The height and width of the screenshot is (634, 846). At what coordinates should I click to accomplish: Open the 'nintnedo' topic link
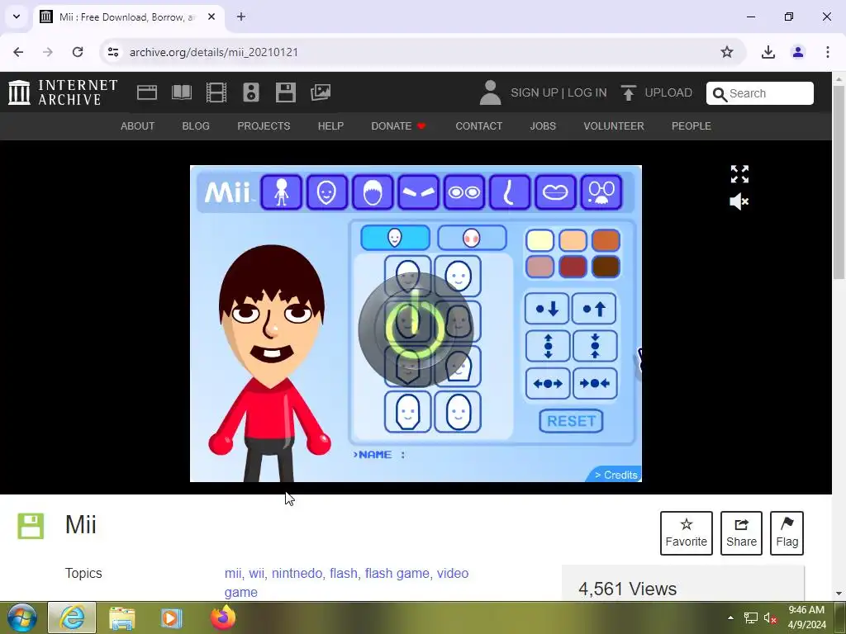pyautogui.click(x=297, y=573)
